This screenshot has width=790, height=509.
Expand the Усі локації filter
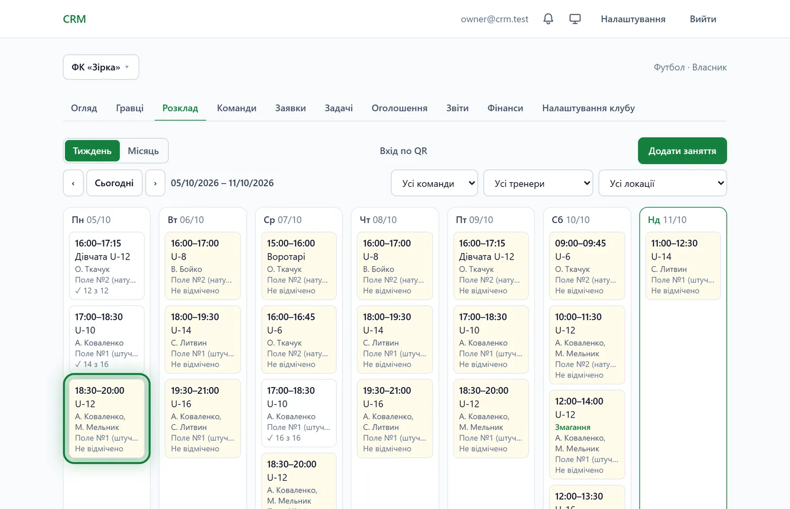tap(662, 183)
